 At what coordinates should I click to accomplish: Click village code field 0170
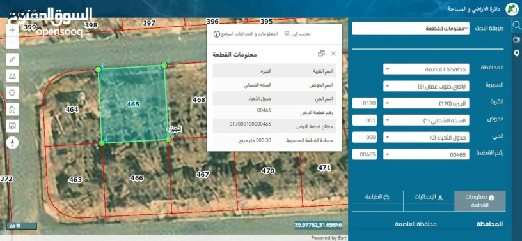(x=365, y=103)
